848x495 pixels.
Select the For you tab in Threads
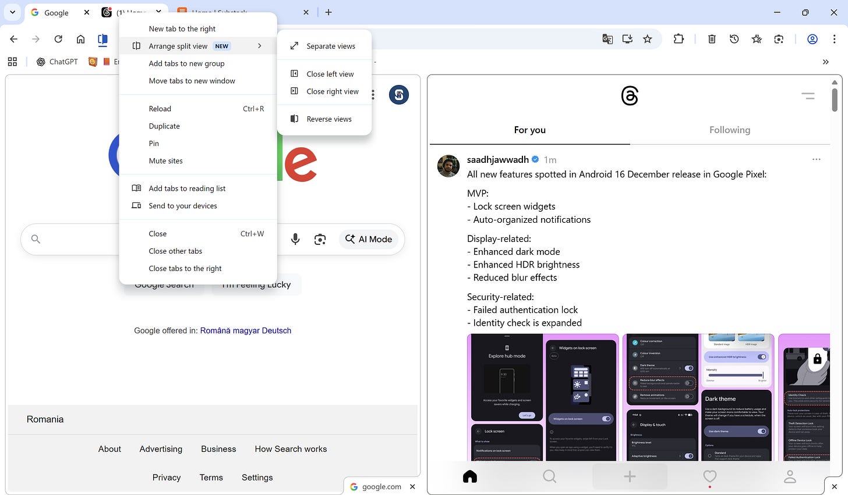pyautogui.click(x=529, y=130)
